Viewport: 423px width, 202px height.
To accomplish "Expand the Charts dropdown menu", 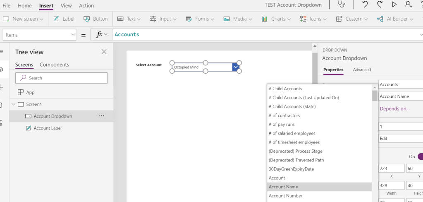I will tap(276, 19).
